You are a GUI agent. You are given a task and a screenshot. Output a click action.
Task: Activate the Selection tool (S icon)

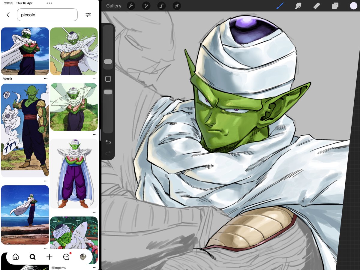pyautogui.click(x=162, y=6)
